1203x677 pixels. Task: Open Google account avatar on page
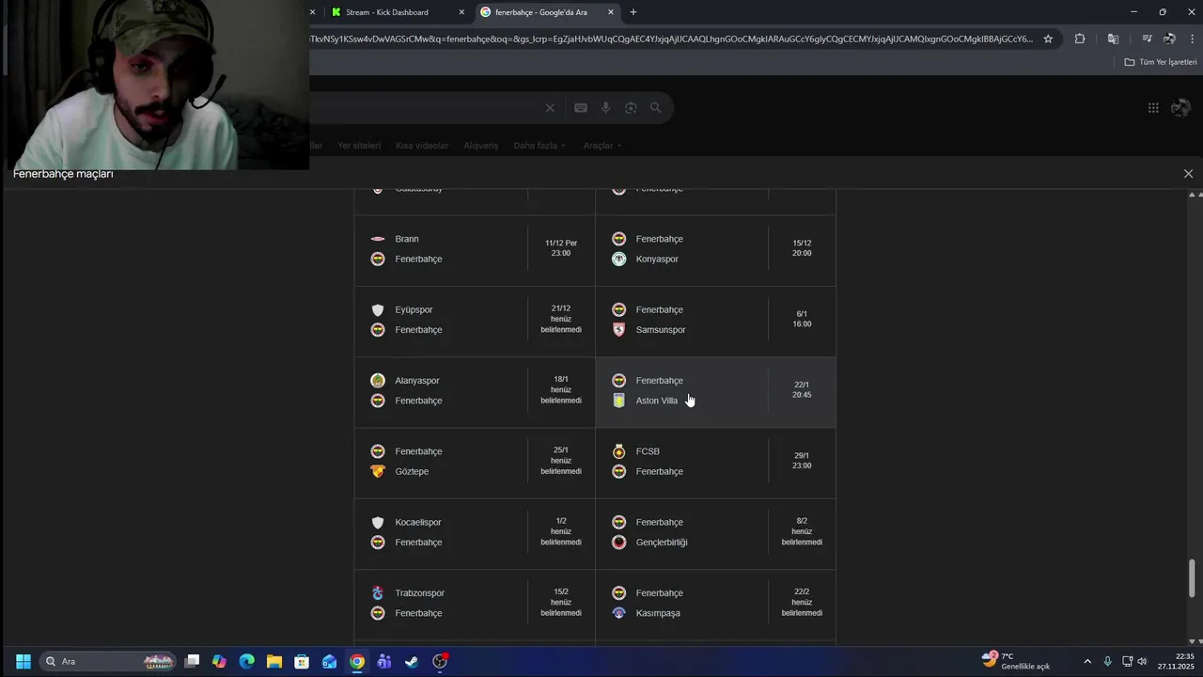point(1180,108)
